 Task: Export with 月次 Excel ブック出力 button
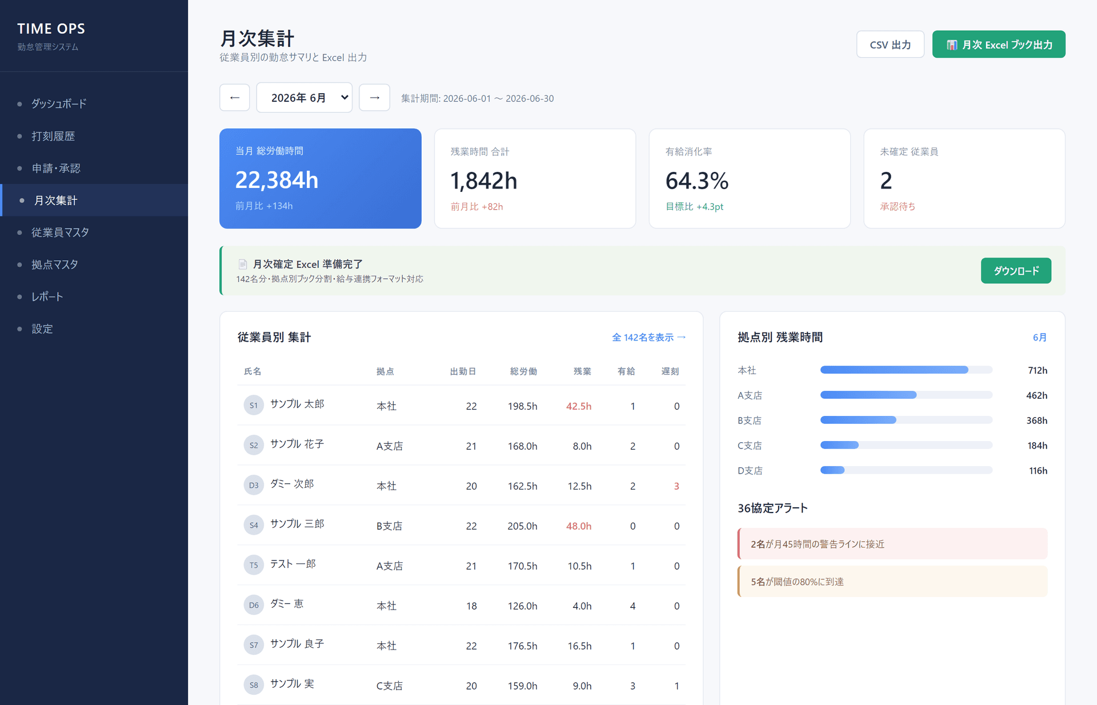point(999,45)
